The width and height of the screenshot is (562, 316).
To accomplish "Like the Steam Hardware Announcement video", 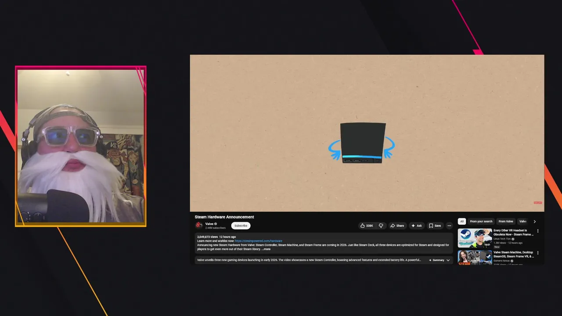I will click(x=367, y=226).
